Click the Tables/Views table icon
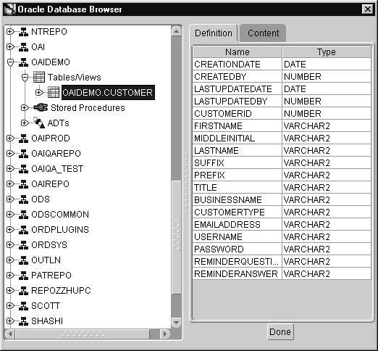 (x=39, y=77)
